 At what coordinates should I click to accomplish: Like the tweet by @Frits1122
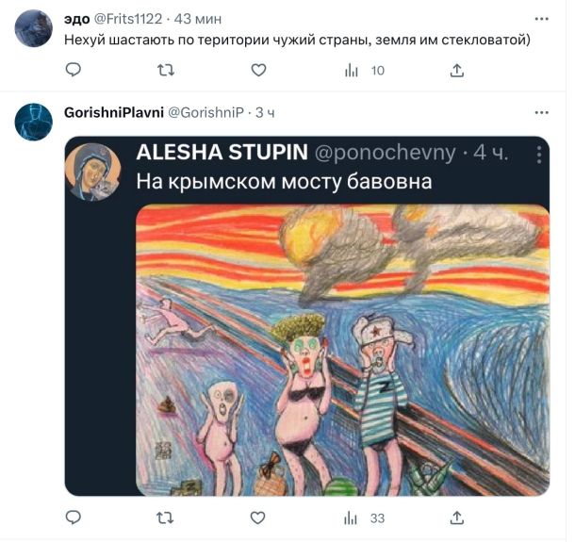coord(258,70)
